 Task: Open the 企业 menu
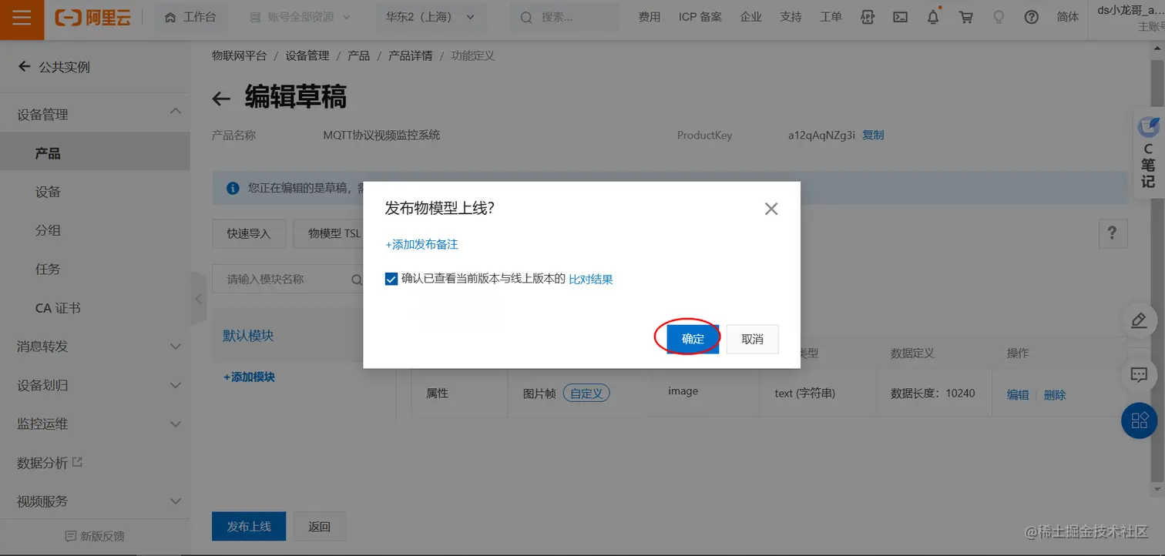click(x=750, y=17)
